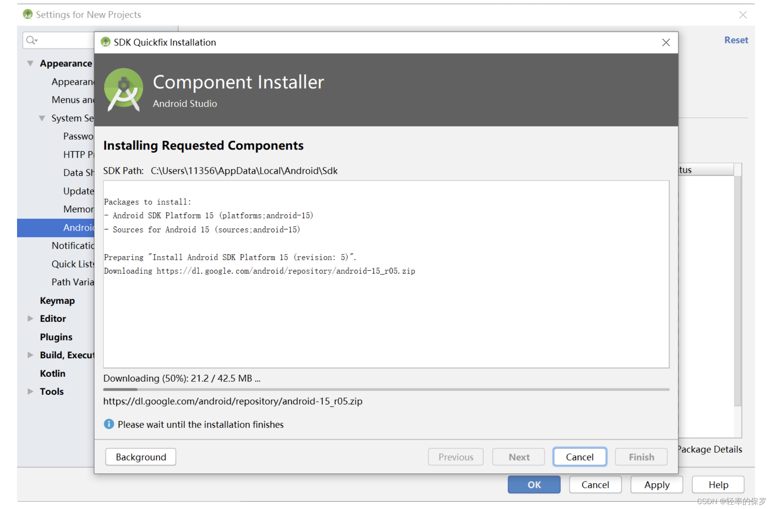Select the Memory Settings item

(x=78, y=209)
